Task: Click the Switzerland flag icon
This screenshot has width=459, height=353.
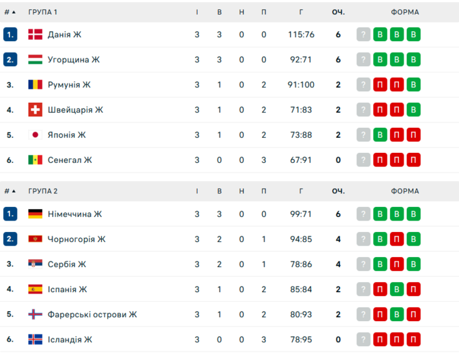Action: coord(35,110)
